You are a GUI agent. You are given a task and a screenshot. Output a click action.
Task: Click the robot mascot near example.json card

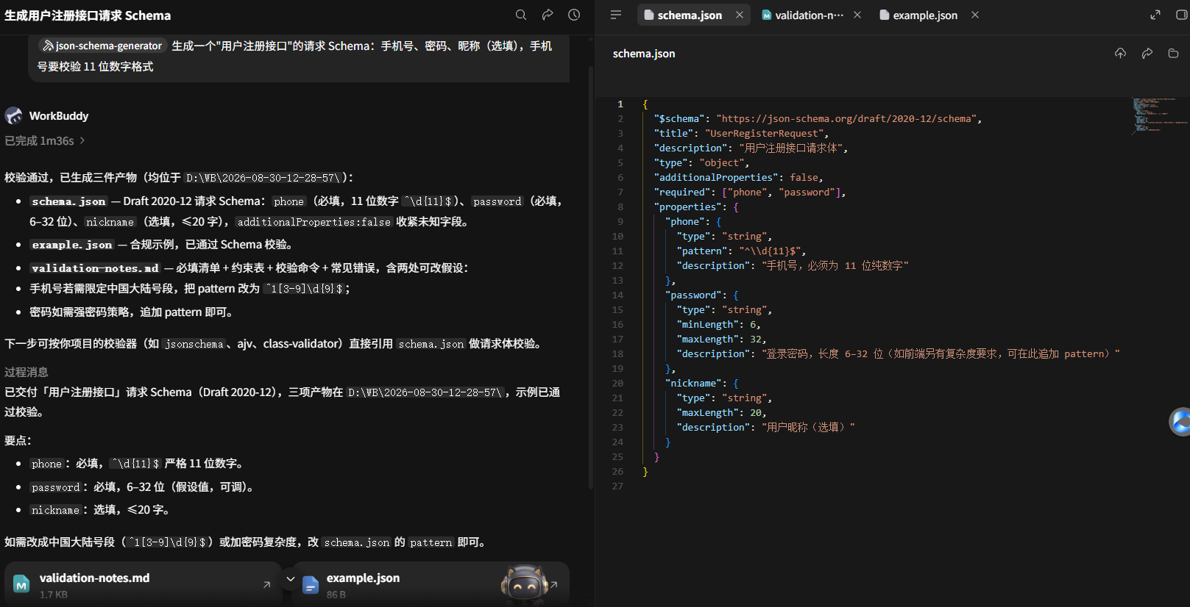pyautogui.click(x=524, y=585)
